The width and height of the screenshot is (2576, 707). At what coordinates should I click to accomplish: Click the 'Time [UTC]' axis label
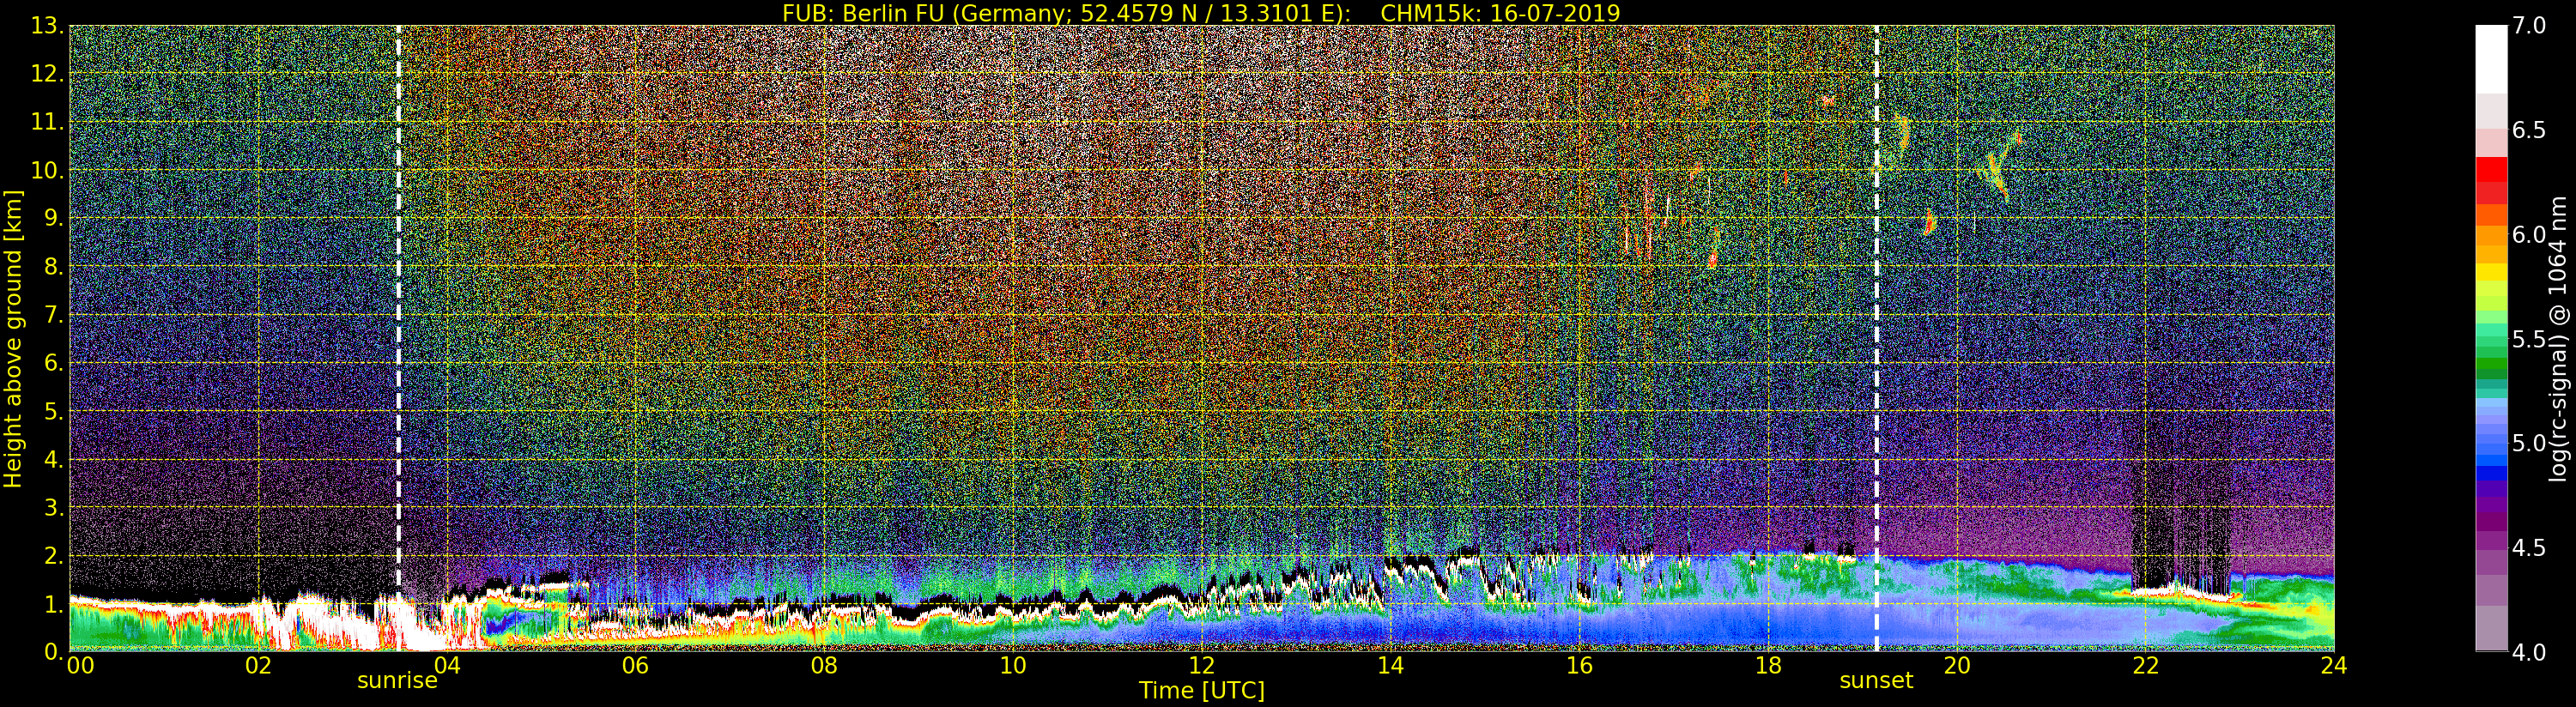1202,691
